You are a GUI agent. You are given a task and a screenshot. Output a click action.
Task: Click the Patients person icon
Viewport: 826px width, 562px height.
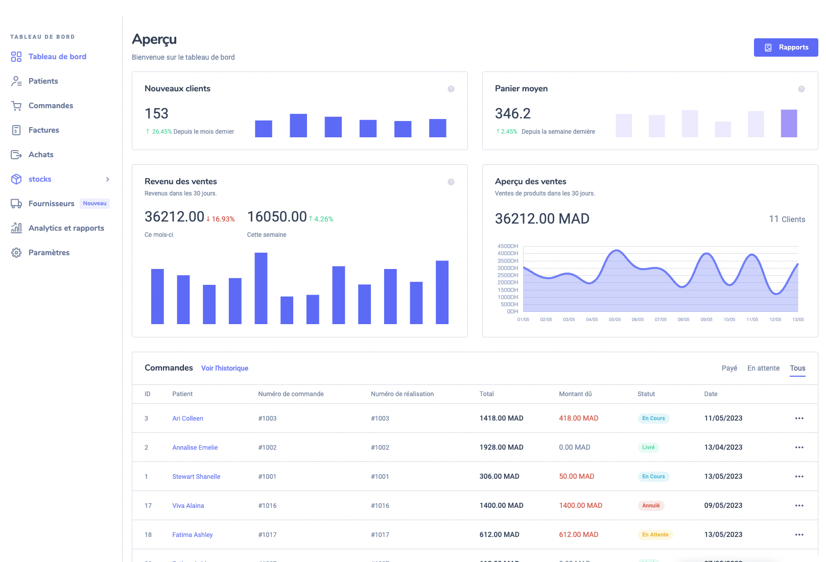pyautogui.click(x=16, y=81)
